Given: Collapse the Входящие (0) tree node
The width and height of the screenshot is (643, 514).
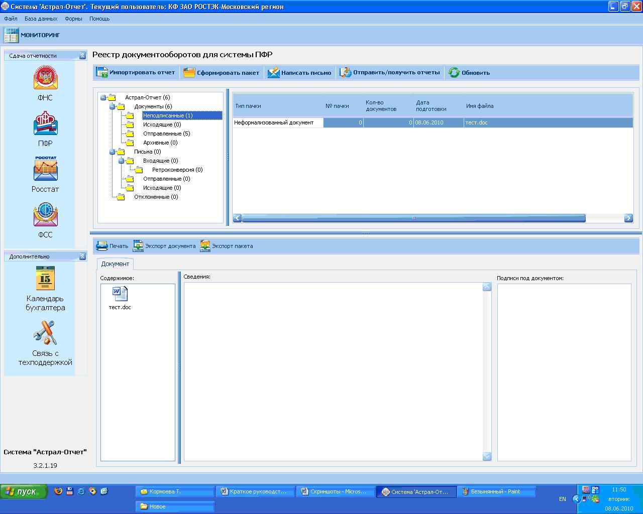Looking at the screenshot, I should 121,161.
